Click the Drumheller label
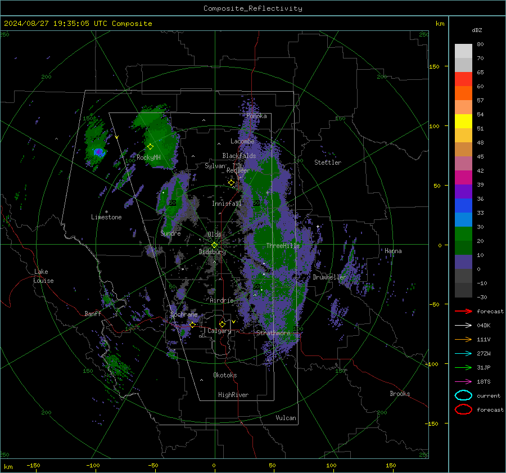This screenshot has width=506, height=473. (329, 277)
